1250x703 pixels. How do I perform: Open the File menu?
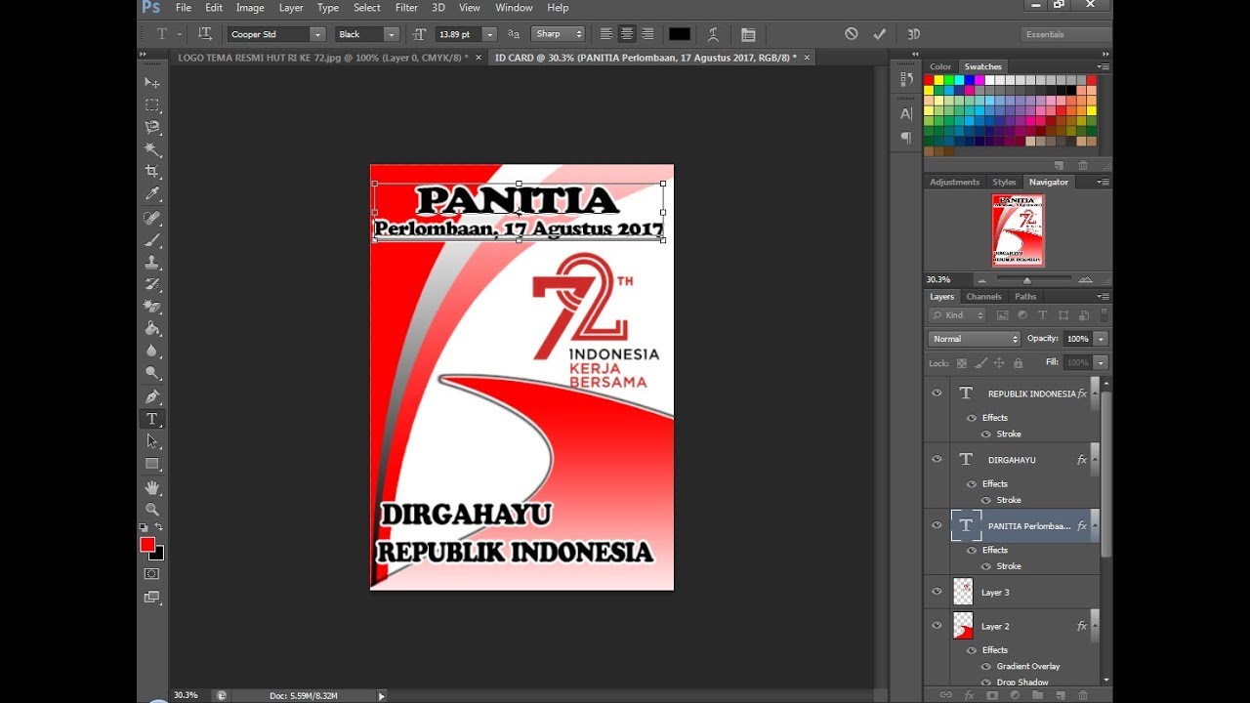point(183,8)
